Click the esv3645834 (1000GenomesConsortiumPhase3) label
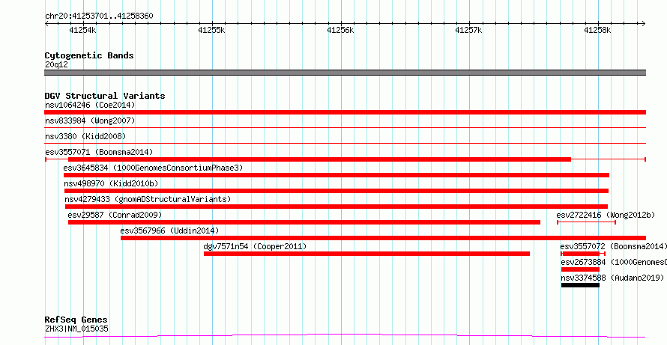This screenshot has height=345, width=667. pyautogui.click(x=153, y=168)
